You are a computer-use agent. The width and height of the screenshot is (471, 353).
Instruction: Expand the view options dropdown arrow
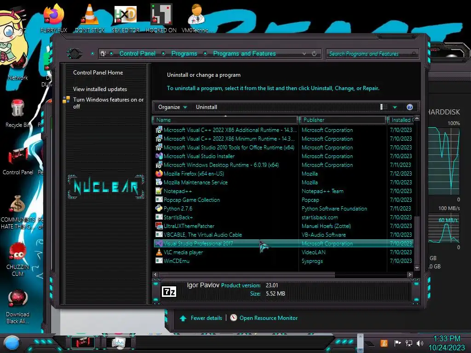point(395,107)
